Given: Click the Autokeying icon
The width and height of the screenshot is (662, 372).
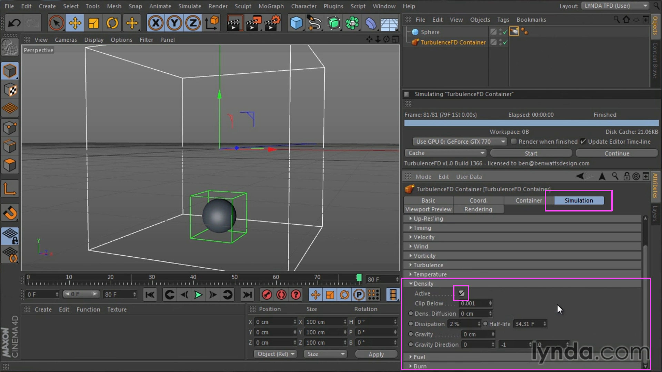Looking at the screenshot, I should (281, 295).
